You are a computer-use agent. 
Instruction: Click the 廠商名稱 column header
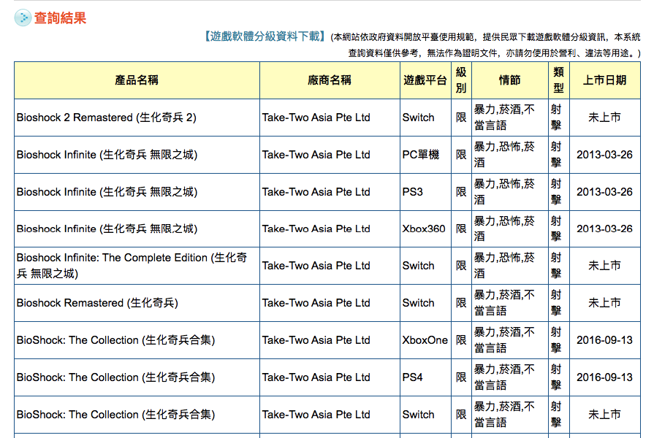point(330,80)
